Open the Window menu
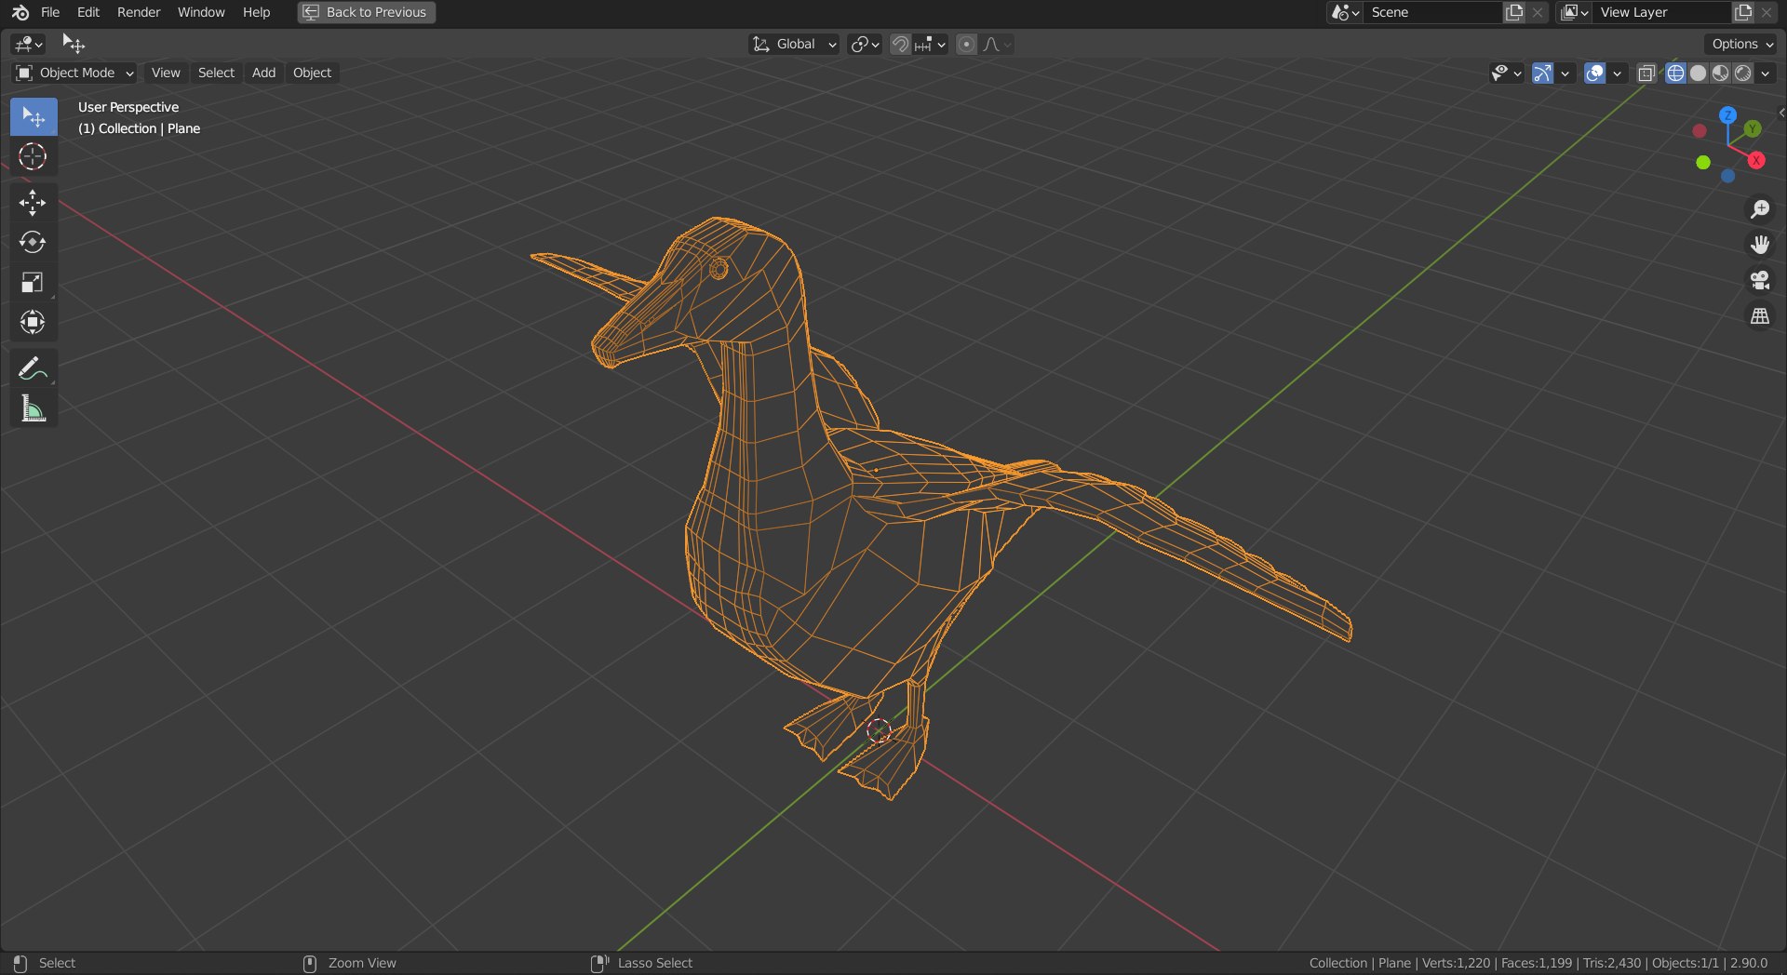 pyautogui.click(x=201, y=12)
